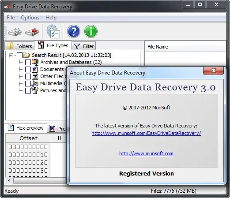230x198 pixels.
Task: Switch to the Filter tab
Action: point(83,46)
